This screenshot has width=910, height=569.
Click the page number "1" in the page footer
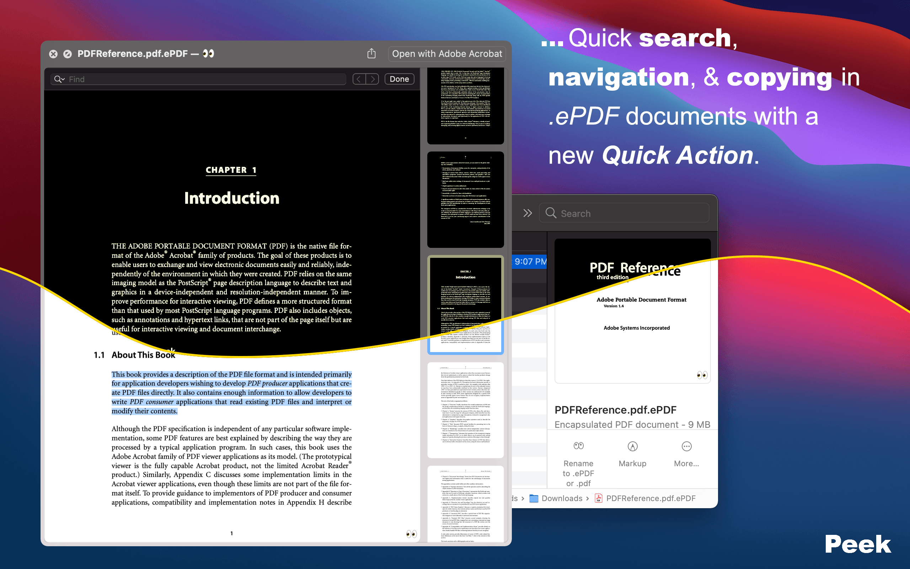click(x=232, y=533)
